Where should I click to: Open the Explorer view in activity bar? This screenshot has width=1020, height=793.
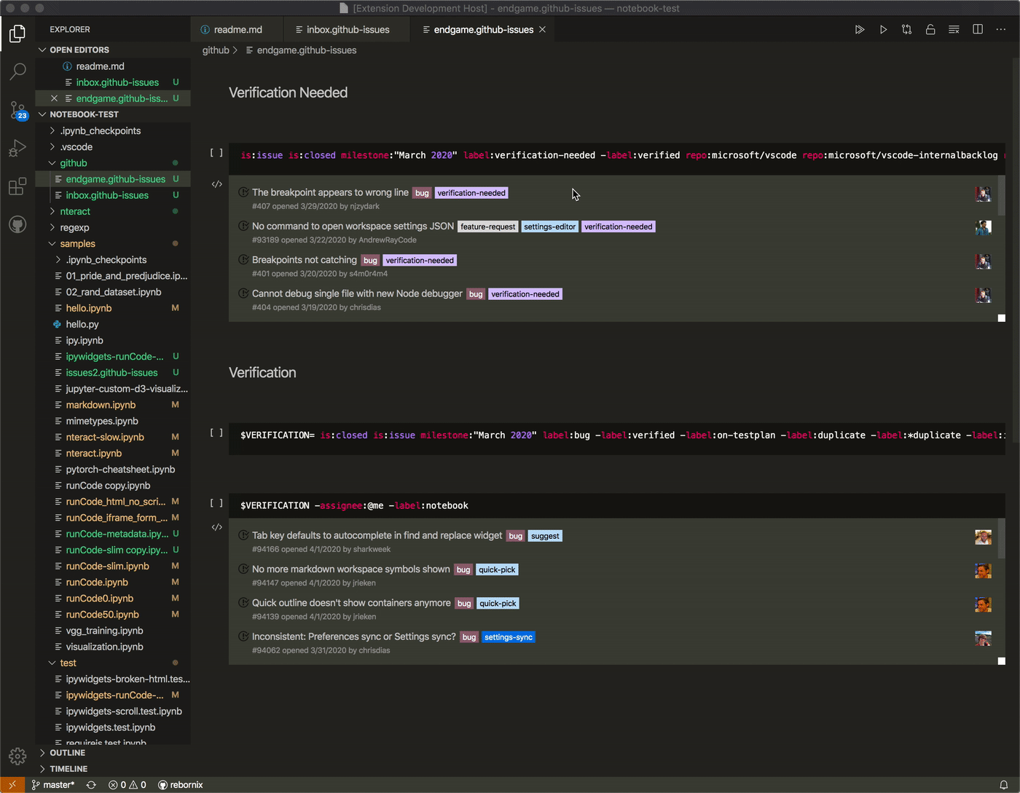coord(17,33)
